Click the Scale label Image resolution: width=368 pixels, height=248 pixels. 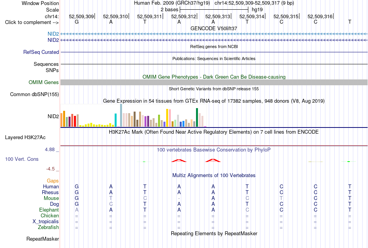52,10
